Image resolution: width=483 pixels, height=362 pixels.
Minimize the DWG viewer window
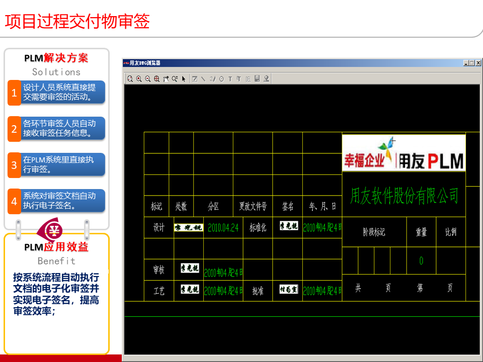coord(466,63)
